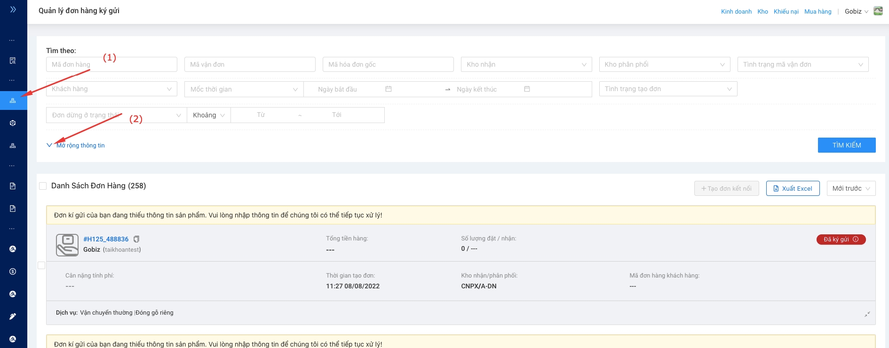Check the checkbox for order #H125_488836
This screenshot has height=348, width=889.
click(41, 265)
